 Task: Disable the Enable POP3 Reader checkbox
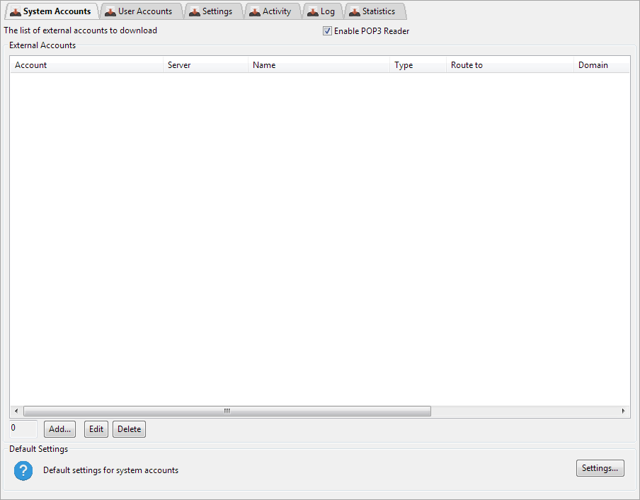(327, 31)
